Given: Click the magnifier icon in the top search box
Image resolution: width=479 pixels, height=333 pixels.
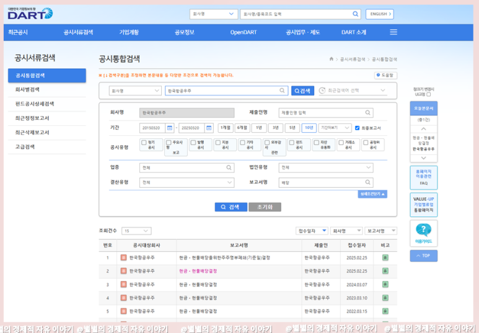Looking at the screenshot, I should click(355, 14).
